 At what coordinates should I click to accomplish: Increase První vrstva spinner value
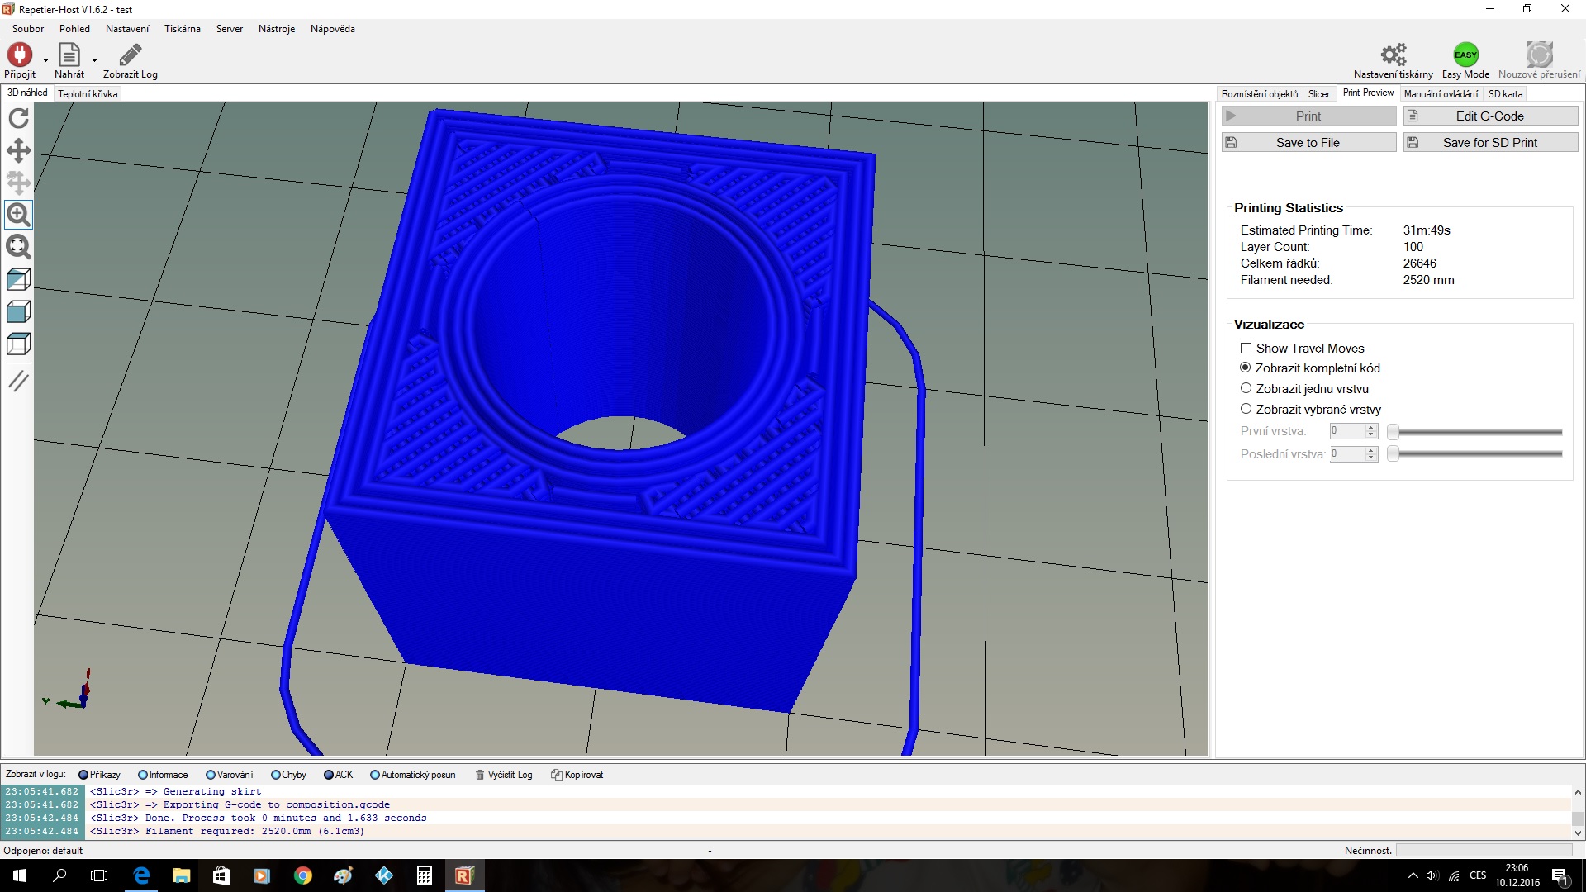1371,428
